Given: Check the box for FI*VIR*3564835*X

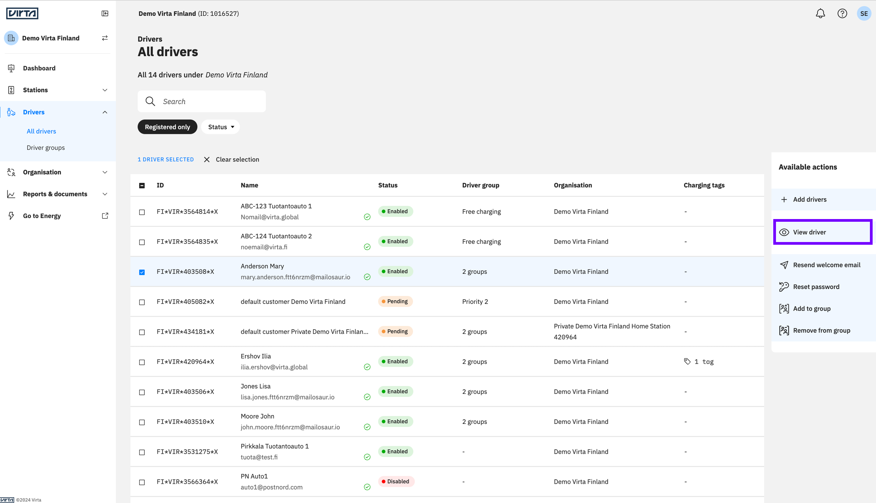Looking at the screenshot, I should [142, 242].
